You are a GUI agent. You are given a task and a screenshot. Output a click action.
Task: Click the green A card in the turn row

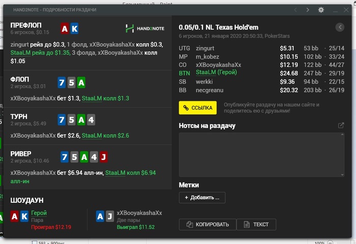pyautogui.click(x=81, y=120)
